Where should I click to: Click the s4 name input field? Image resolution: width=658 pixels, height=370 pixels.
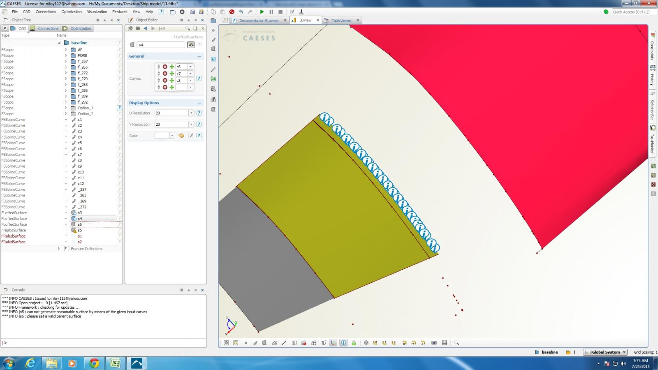[x=161, y=45]
